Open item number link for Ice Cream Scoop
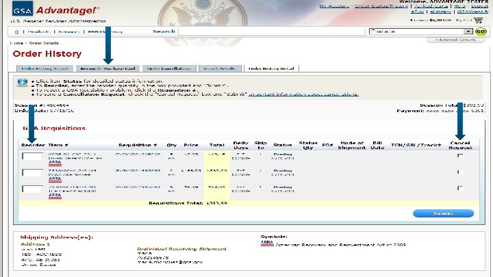 [x=73, y=187]
